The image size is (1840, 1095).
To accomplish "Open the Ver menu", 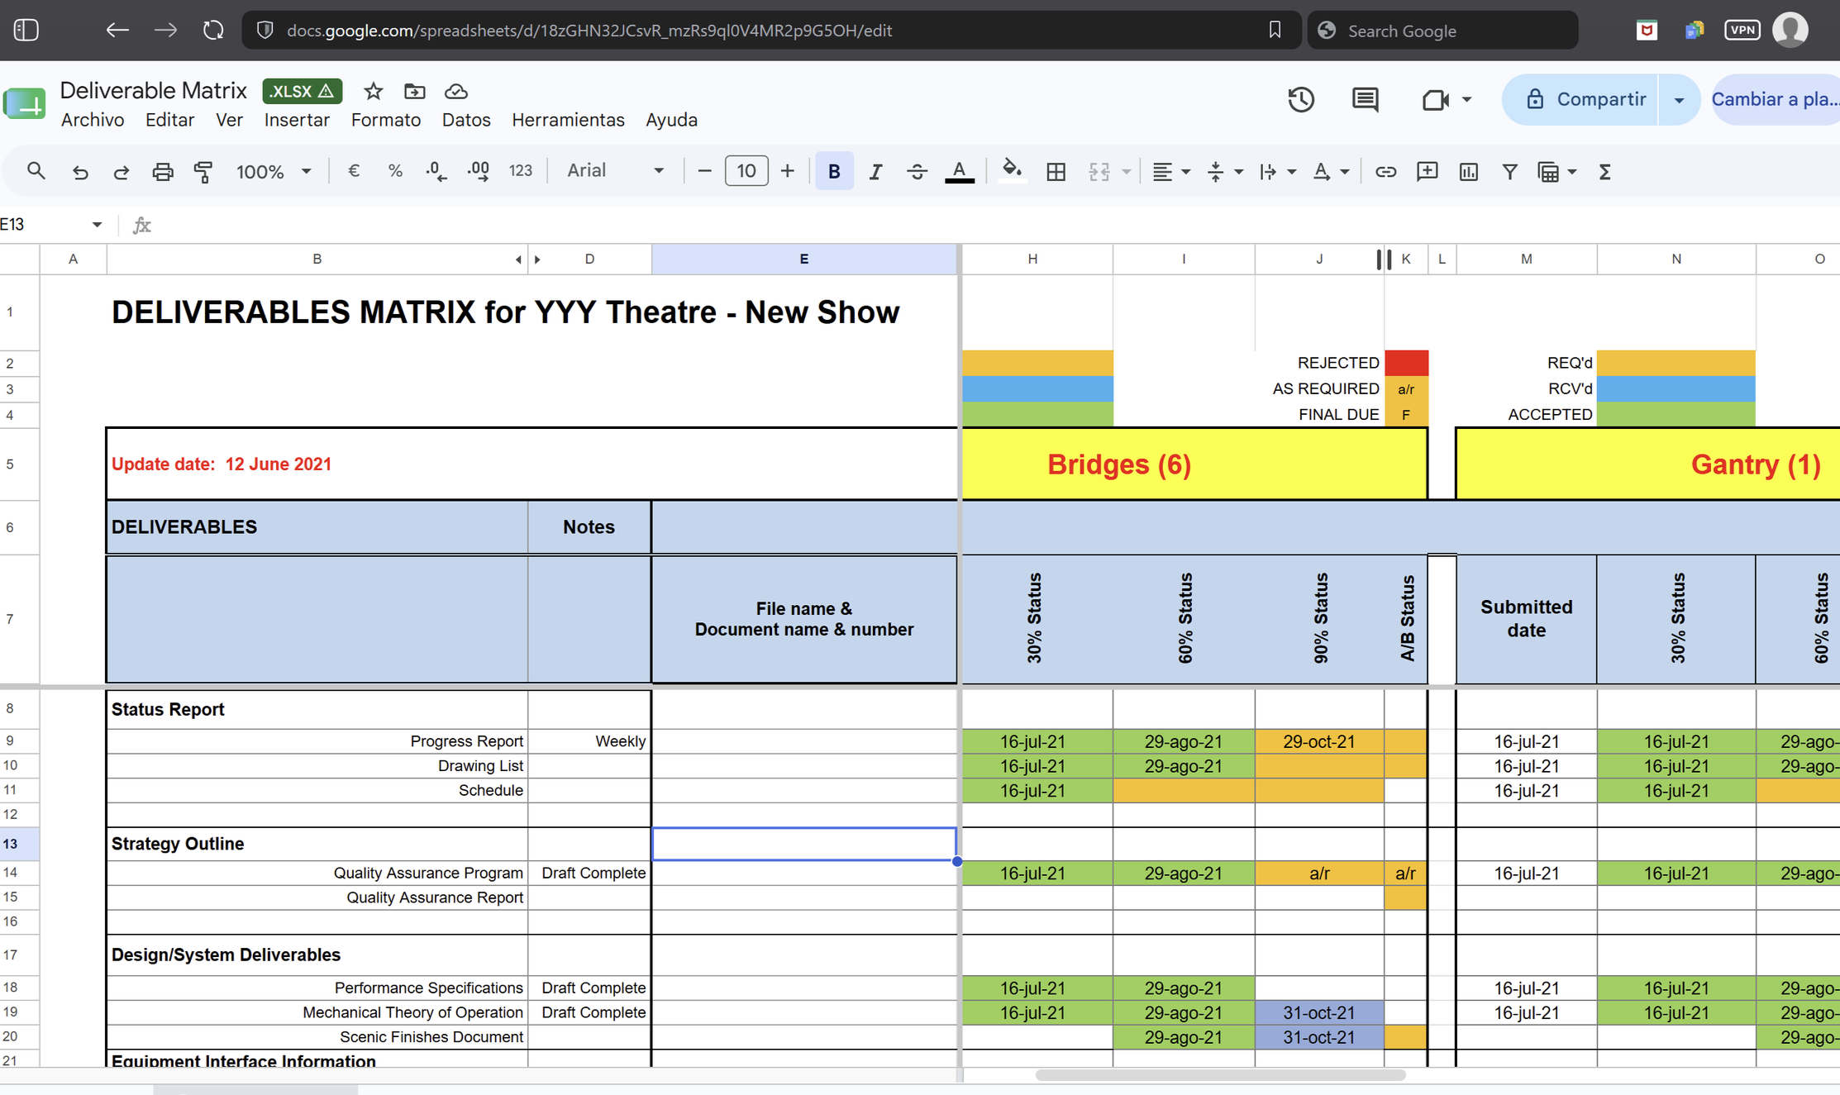I will point(229,120).
